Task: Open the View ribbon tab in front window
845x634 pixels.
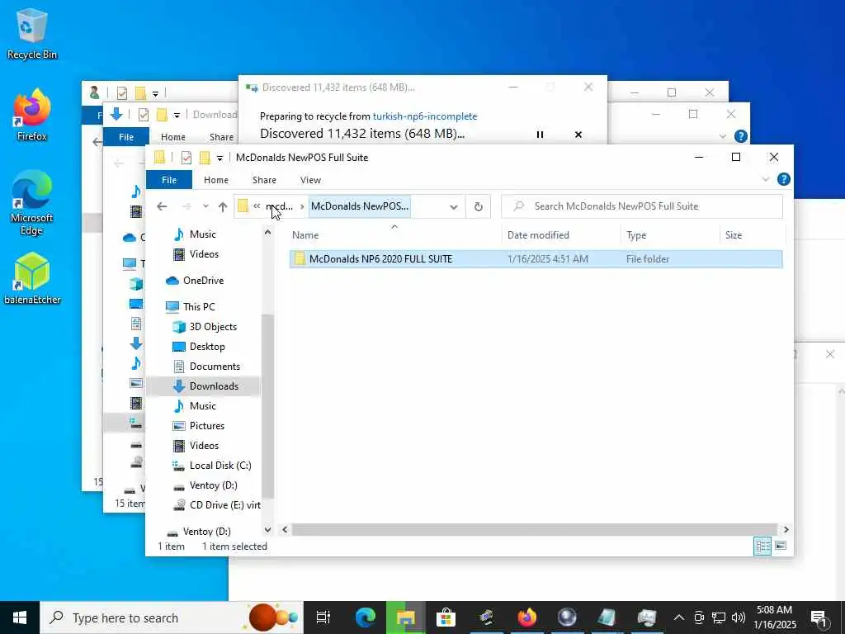Action: (x=310, y=180)
